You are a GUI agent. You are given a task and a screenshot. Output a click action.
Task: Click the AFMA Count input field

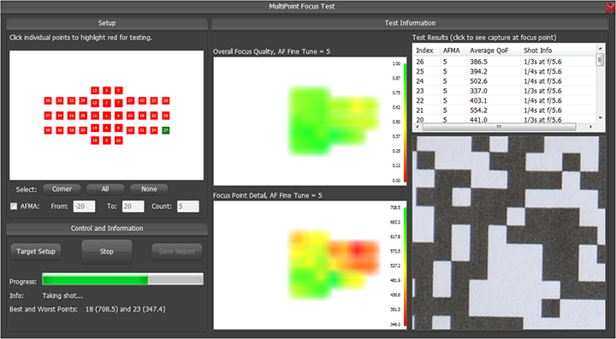188,206
